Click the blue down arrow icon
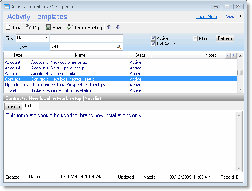Screen dimensions: 252x191 pyautogui.click(x=118, y=27)
